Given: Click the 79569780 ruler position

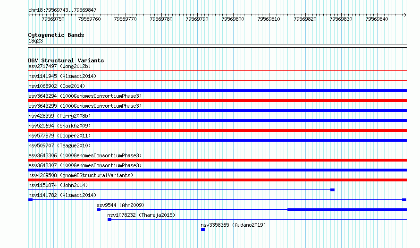Looking at the screenshot, I should (161, 19).
